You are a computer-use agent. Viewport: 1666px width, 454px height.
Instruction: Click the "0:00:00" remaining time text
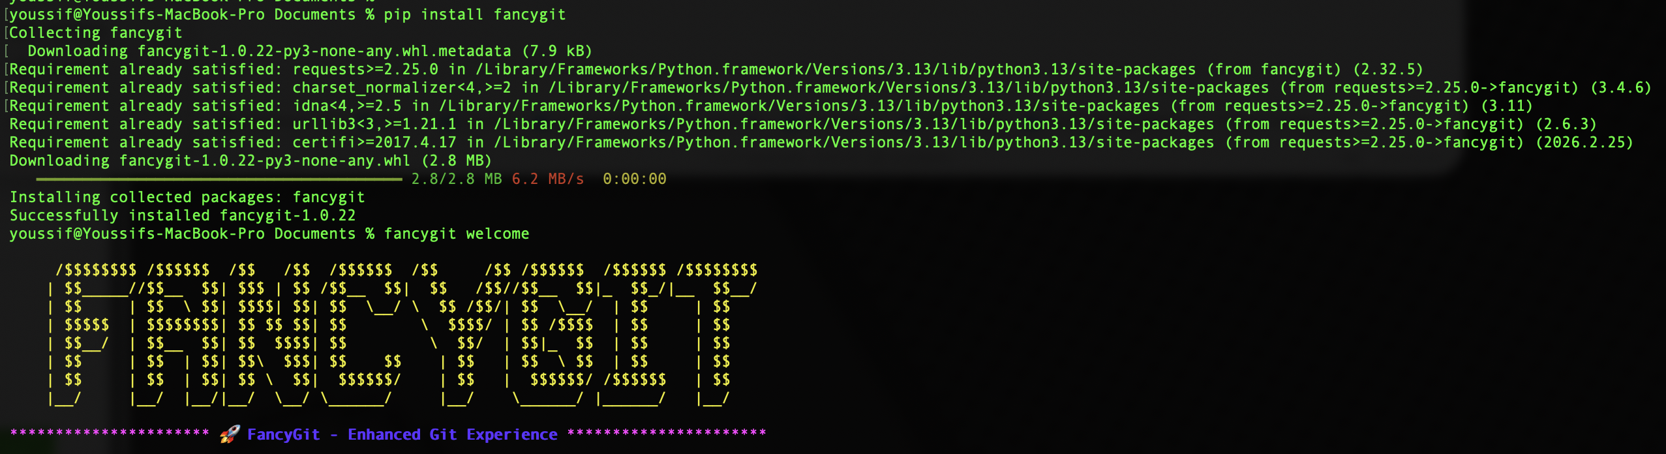[634, 179]
